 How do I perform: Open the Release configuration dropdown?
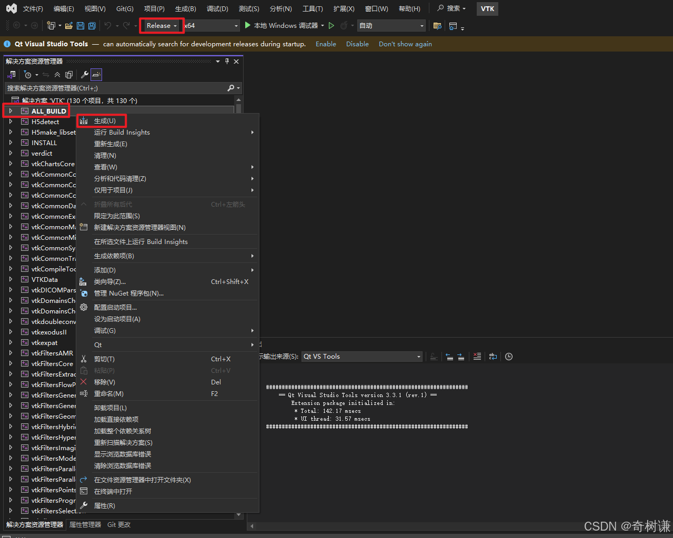(162, 25)
